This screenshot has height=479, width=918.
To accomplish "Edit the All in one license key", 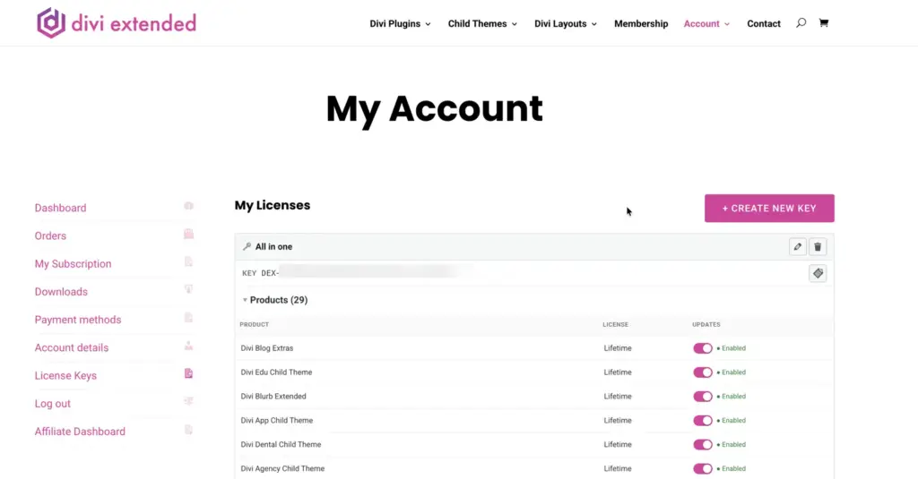I will tap(797, 247).
